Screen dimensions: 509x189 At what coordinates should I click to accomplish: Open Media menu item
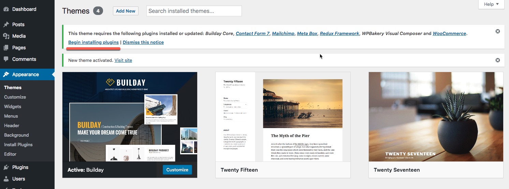27,36
